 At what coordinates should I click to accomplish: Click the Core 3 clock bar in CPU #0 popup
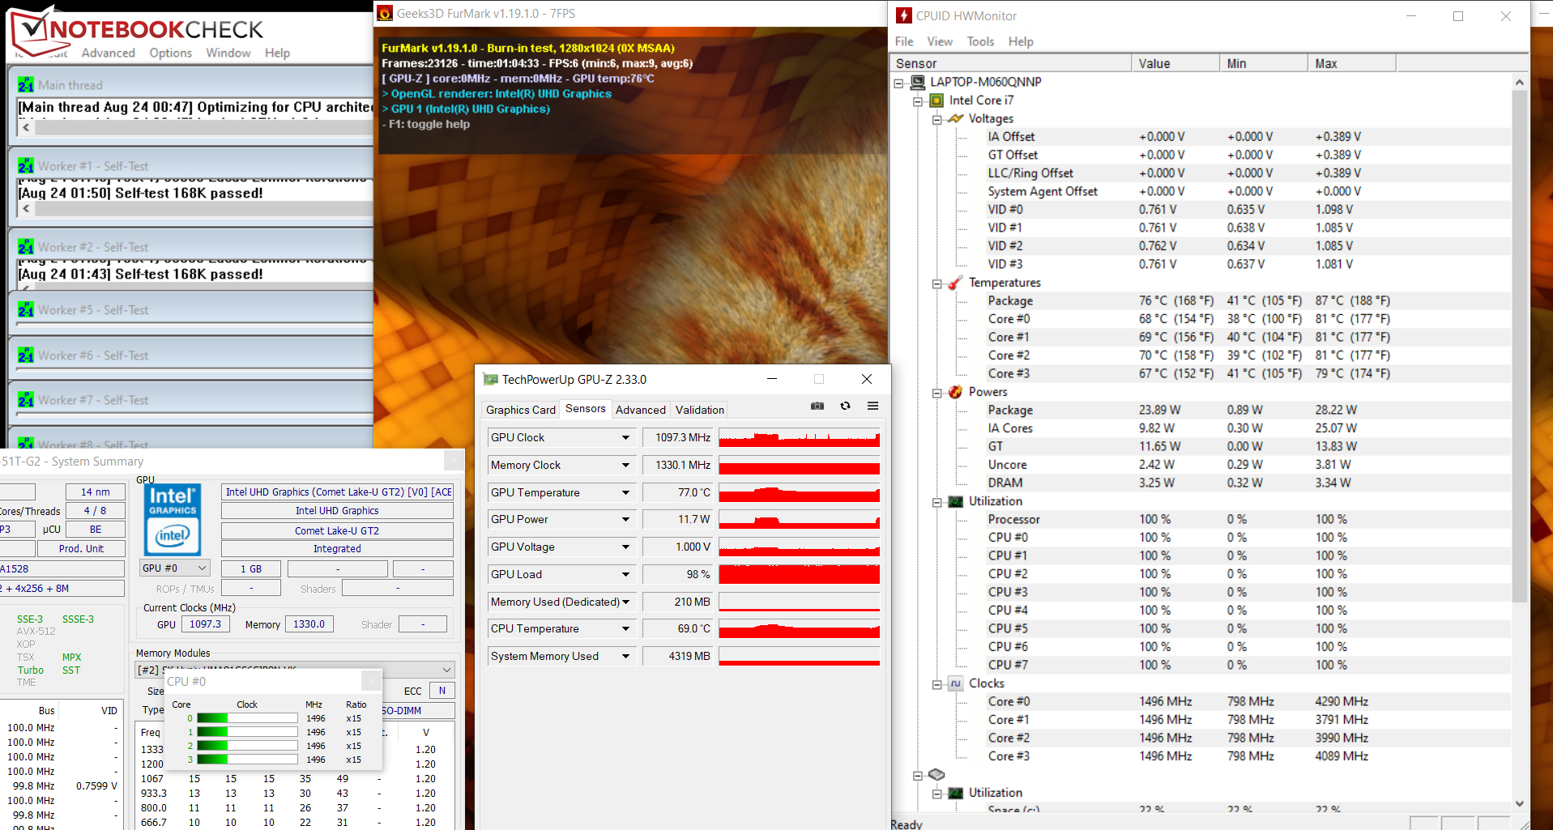coord(247,760)
